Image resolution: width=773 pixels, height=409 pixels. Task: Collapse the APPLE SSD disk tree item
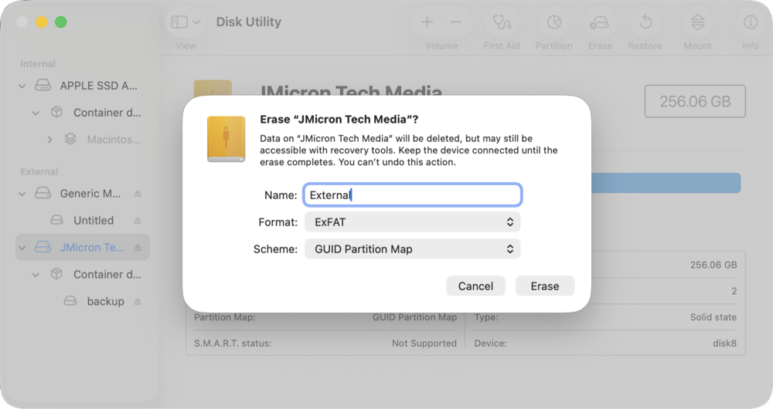22,86
